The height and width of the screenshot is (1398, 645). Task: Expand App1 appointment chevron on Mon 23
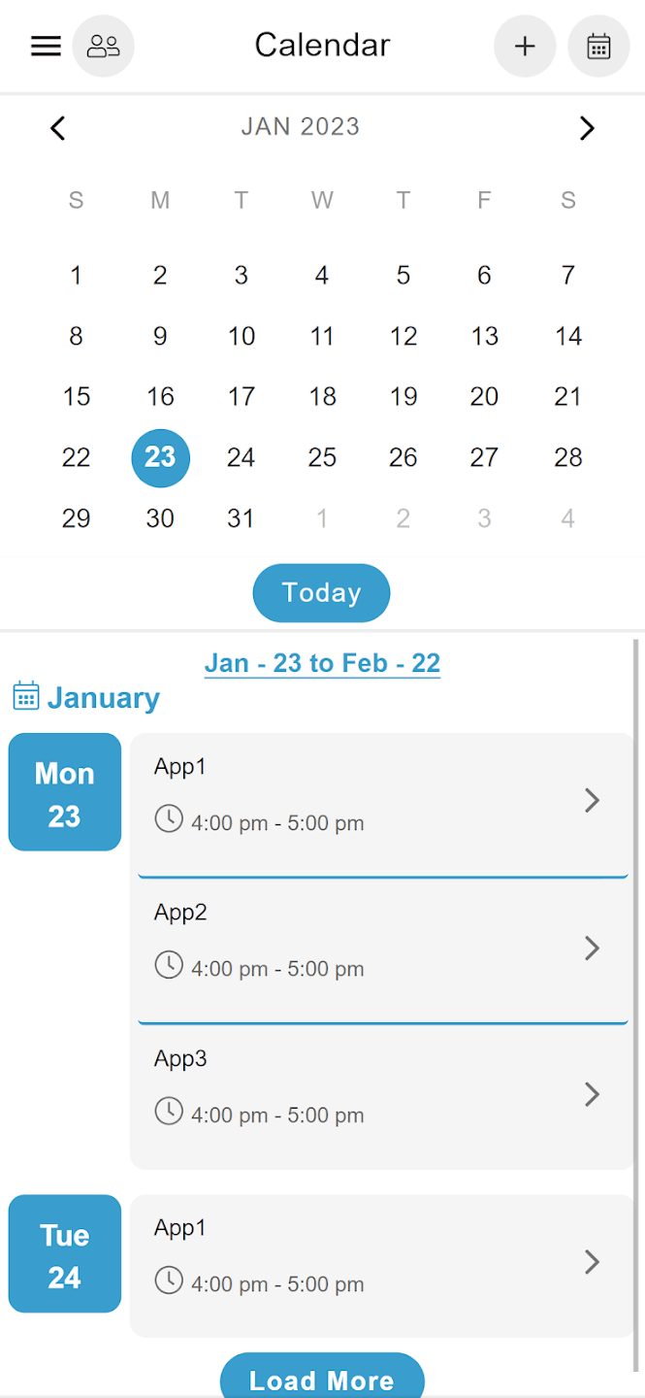(592, 800)
